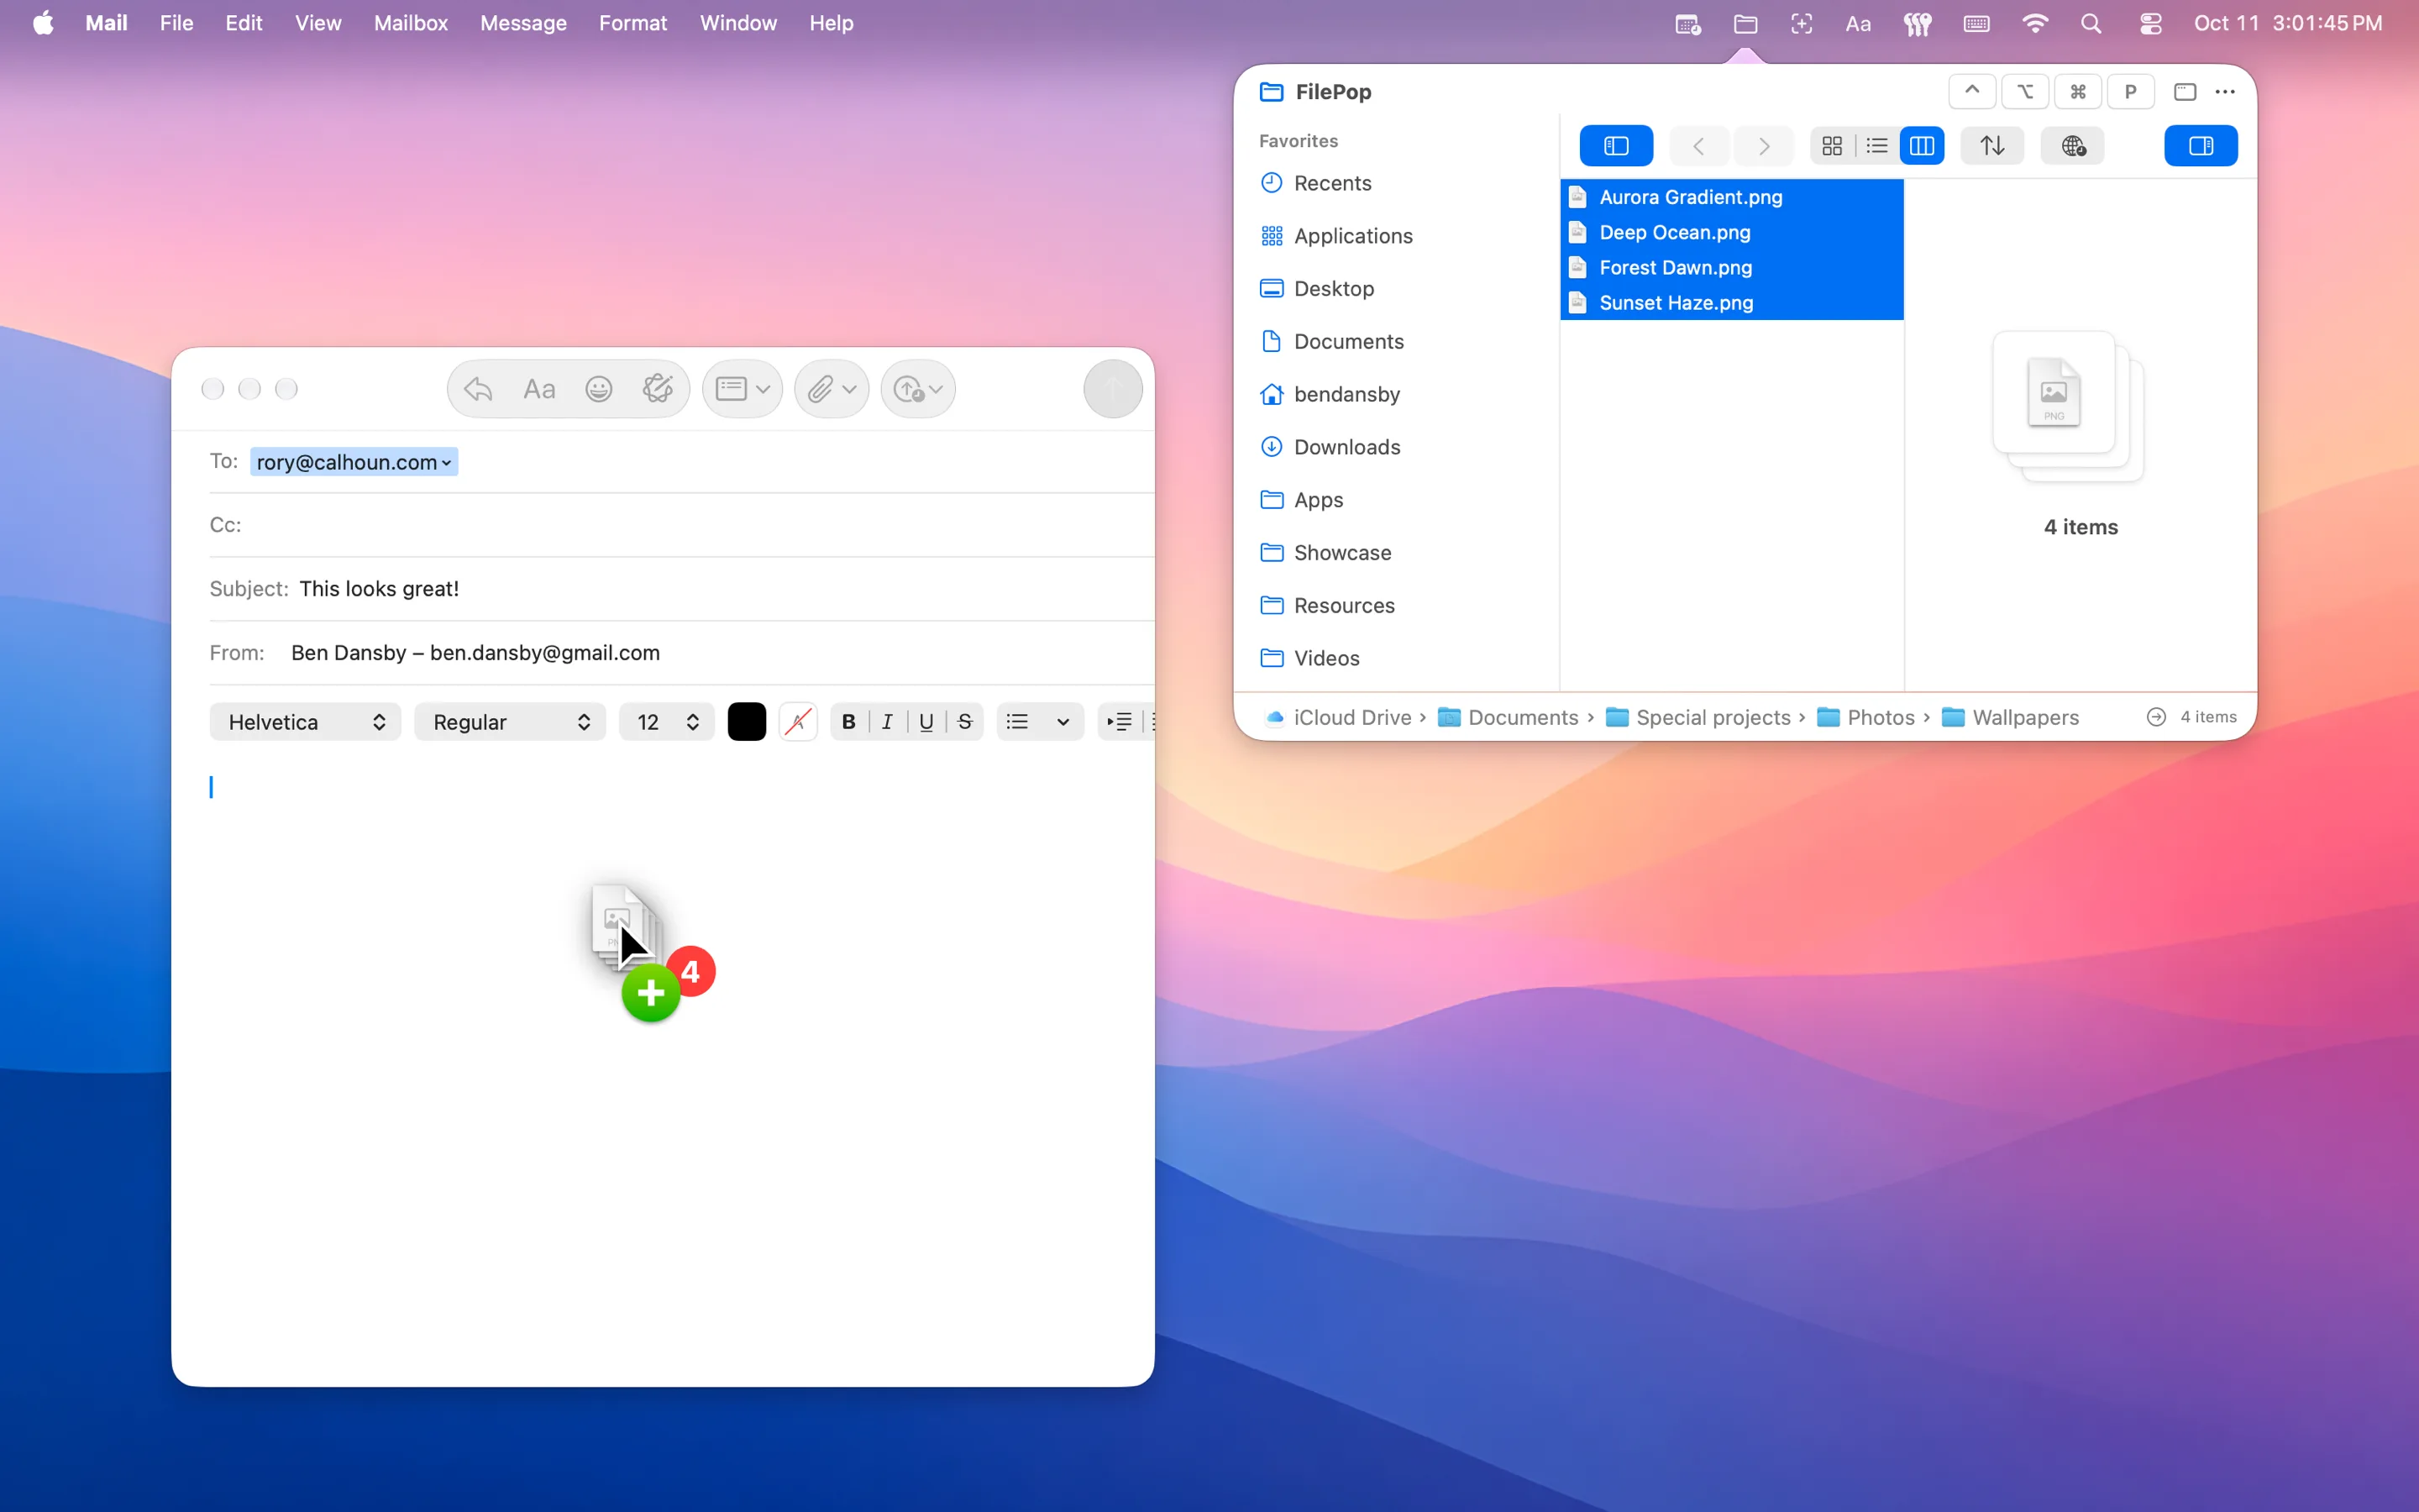Open the Helvetica font family dropdown
The height and width of the screenshot is (1512, 2419).
click(x=305, y=722)
